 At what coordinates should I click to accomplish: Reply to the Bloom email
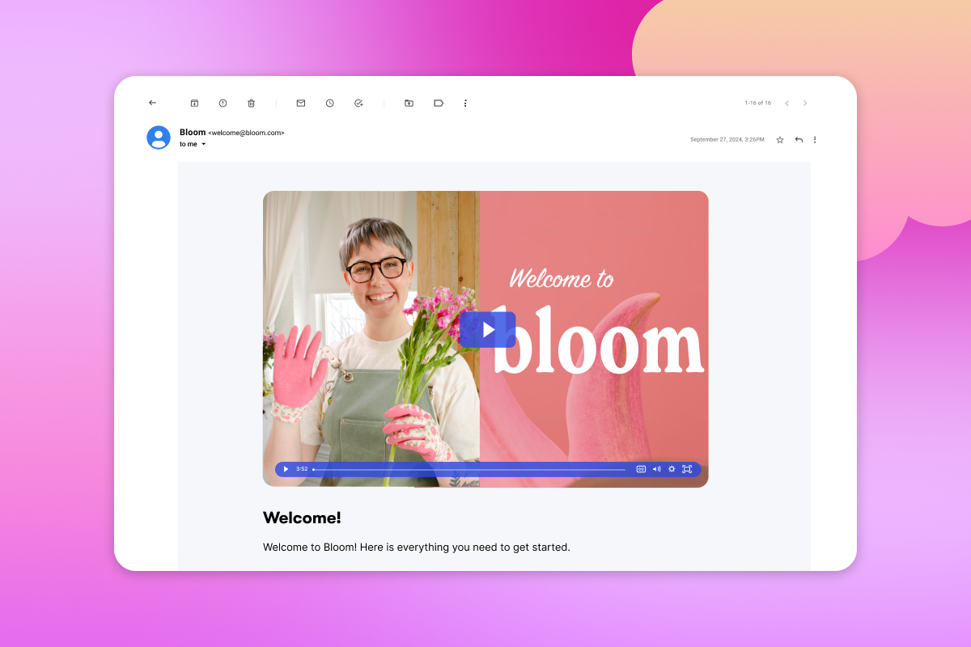pyautogui.click(x=798, y=139)
